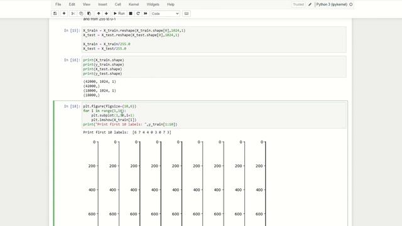Open the cell type Code dropdown
This screenshot has height=226, width=402.
click(165, 14)
